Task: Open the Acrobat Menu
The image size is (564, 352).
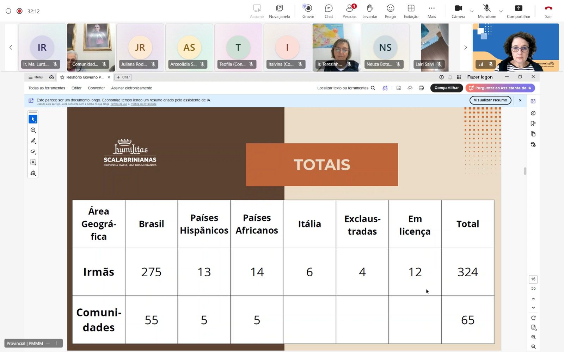Action: 36,77
